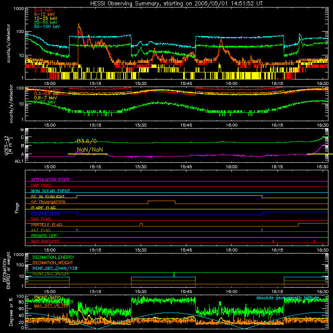Click the Degrees or % axis title
The width and height of the screenshot is (333, 333).
pos(11,312)
